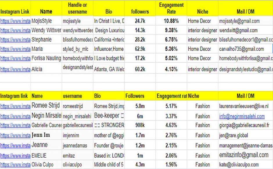Open Olivia Culpo's Instagram link
The image size is (273, 169).
(15, 165)
